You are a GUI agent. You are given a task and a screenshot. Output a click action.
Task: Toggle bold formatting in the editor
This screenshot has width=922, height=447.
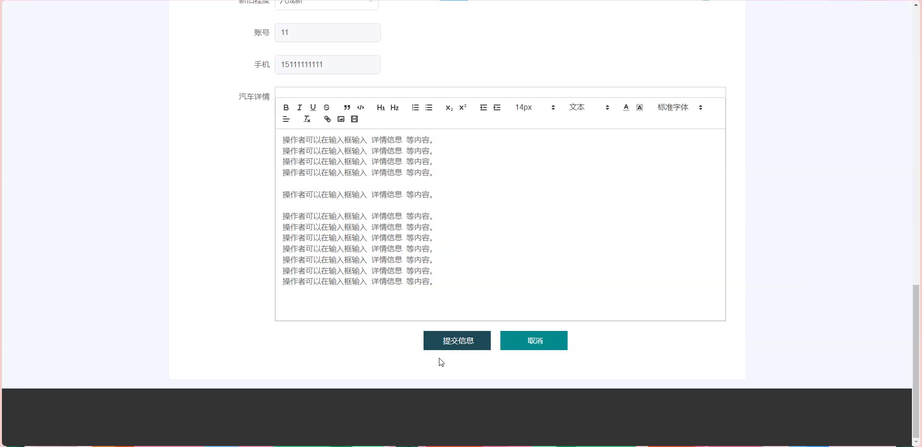click(286, 107)
